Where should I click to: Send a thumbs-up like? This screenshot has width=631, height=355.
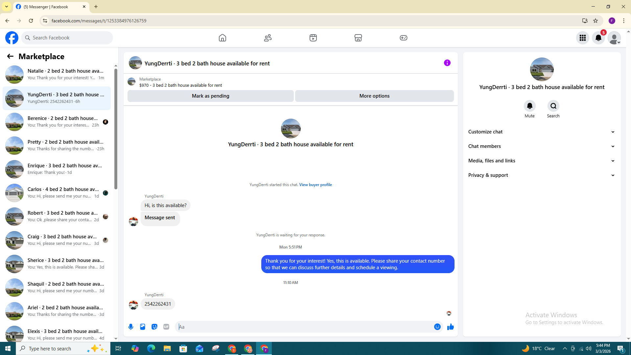coord(450,327)
